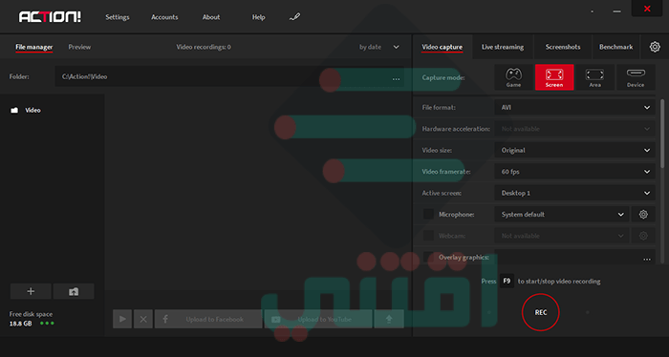Open Overlay graphics ellipsis options
Image resolution: width=669 pixels, height=357 pixels.
click(x=647, y=259)
